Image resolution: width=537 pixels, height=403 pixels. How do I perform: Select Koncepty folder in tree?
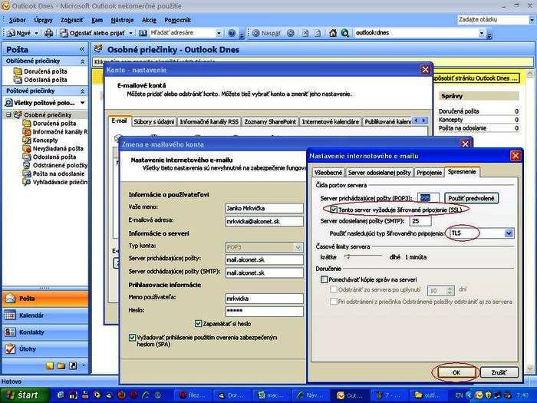coord(41,140)
